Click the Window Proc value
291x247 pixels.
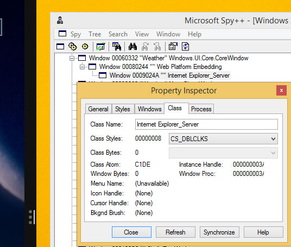click(x=248, y=174)
